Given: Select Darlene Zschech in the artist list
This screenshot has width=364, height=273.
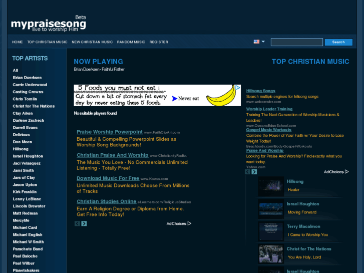Looking at the screenshot, I should click(29, 120).
